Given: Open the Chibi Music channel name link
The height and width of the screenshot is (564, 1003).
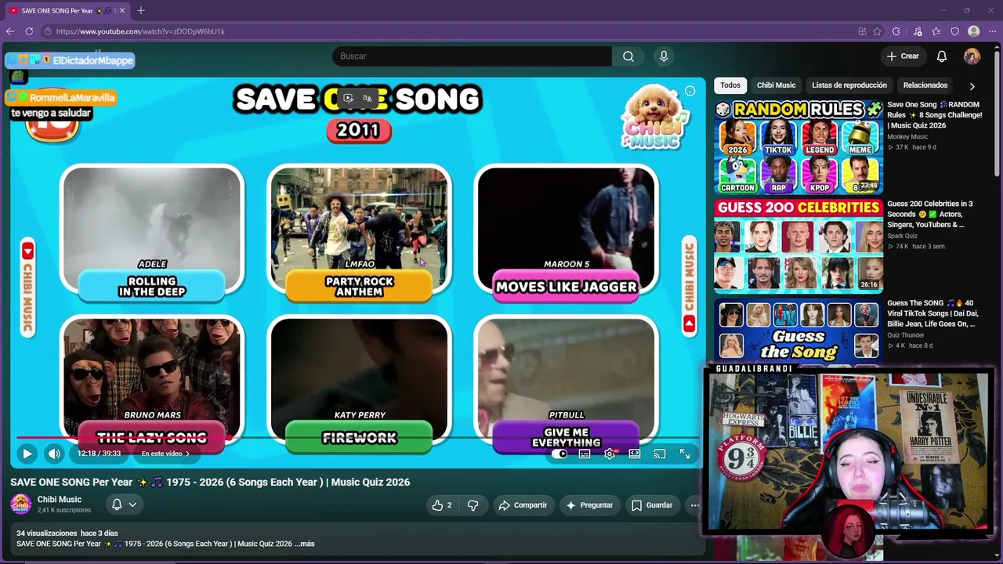Looking at the screenshot, I should click(60, 500).
